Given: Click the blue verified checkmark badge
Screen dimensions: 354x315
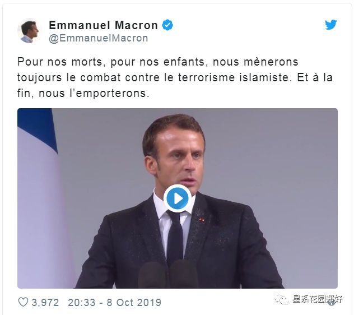Looking at the screenshot, I should 167,25.
